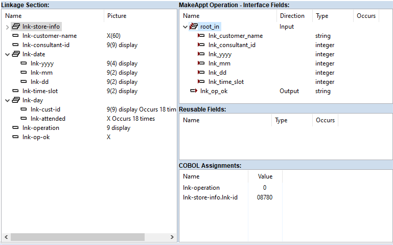Select the lnk-store-info.lnk-id assignment row
This screenshot has width=393, height=245.
210,197
